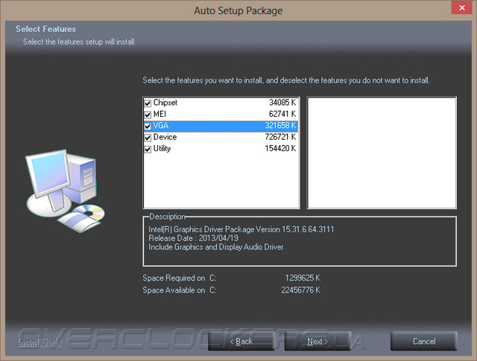Click the Graphics Driver Package version text
The width and height of the screenshot is (477, 361).
(241, 229)
